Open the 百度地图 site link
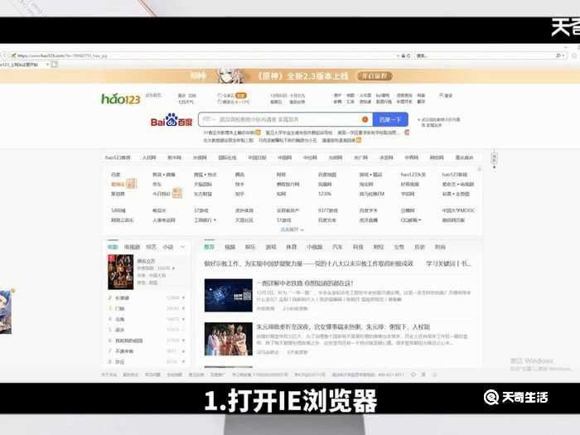 pyautogui.click(x=327, y=174)
